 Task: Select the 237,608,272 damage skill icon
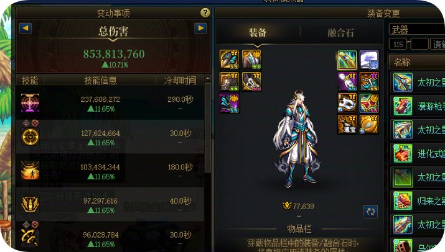click(x=30, y=102)
